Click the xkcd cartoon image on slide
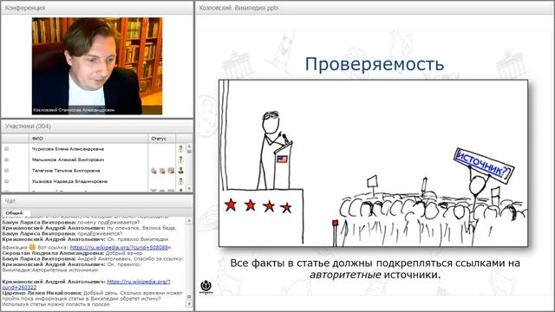 pyautogui.click(x=373, y=163)
